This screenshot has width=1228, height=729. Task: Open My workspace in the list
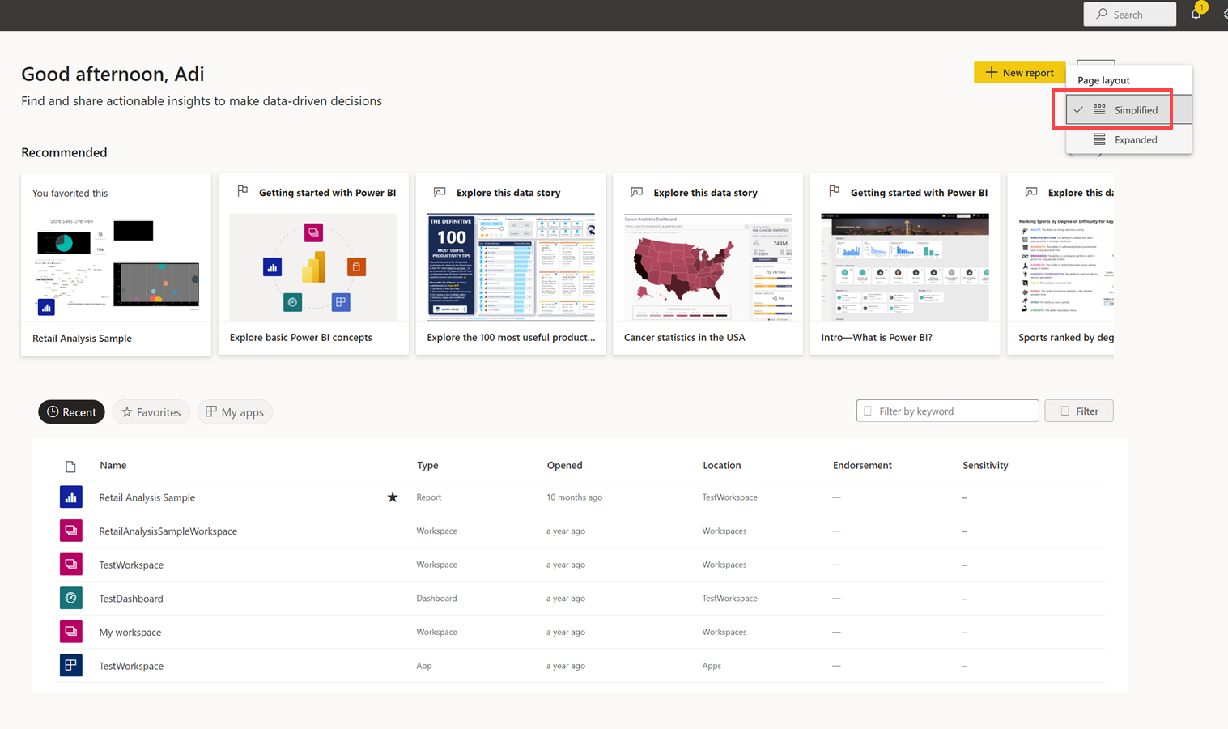130,632
